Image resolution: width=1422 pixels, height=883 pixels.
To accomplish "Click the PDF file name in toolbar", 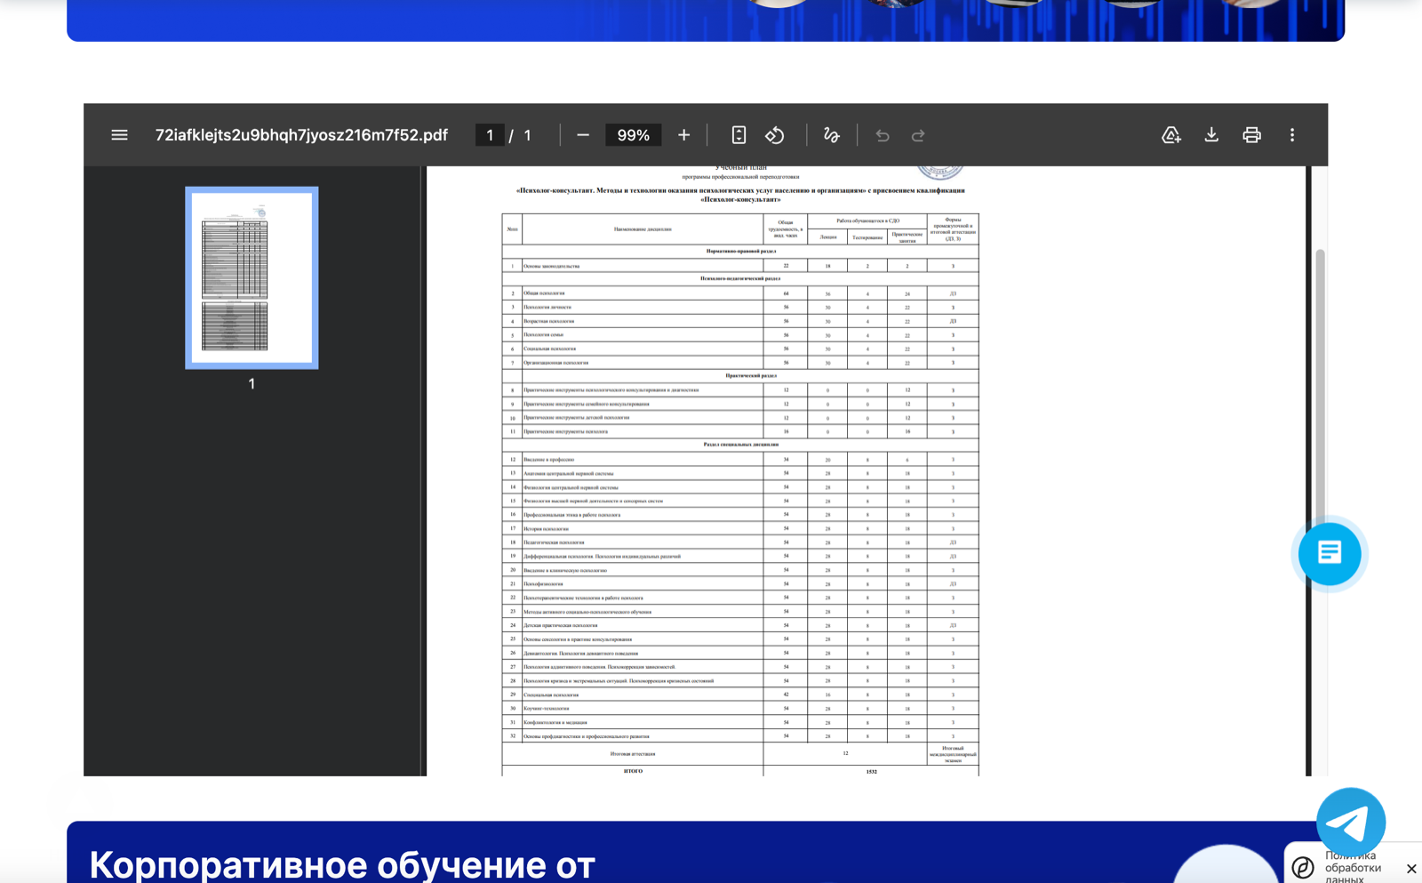I will 301,135.
